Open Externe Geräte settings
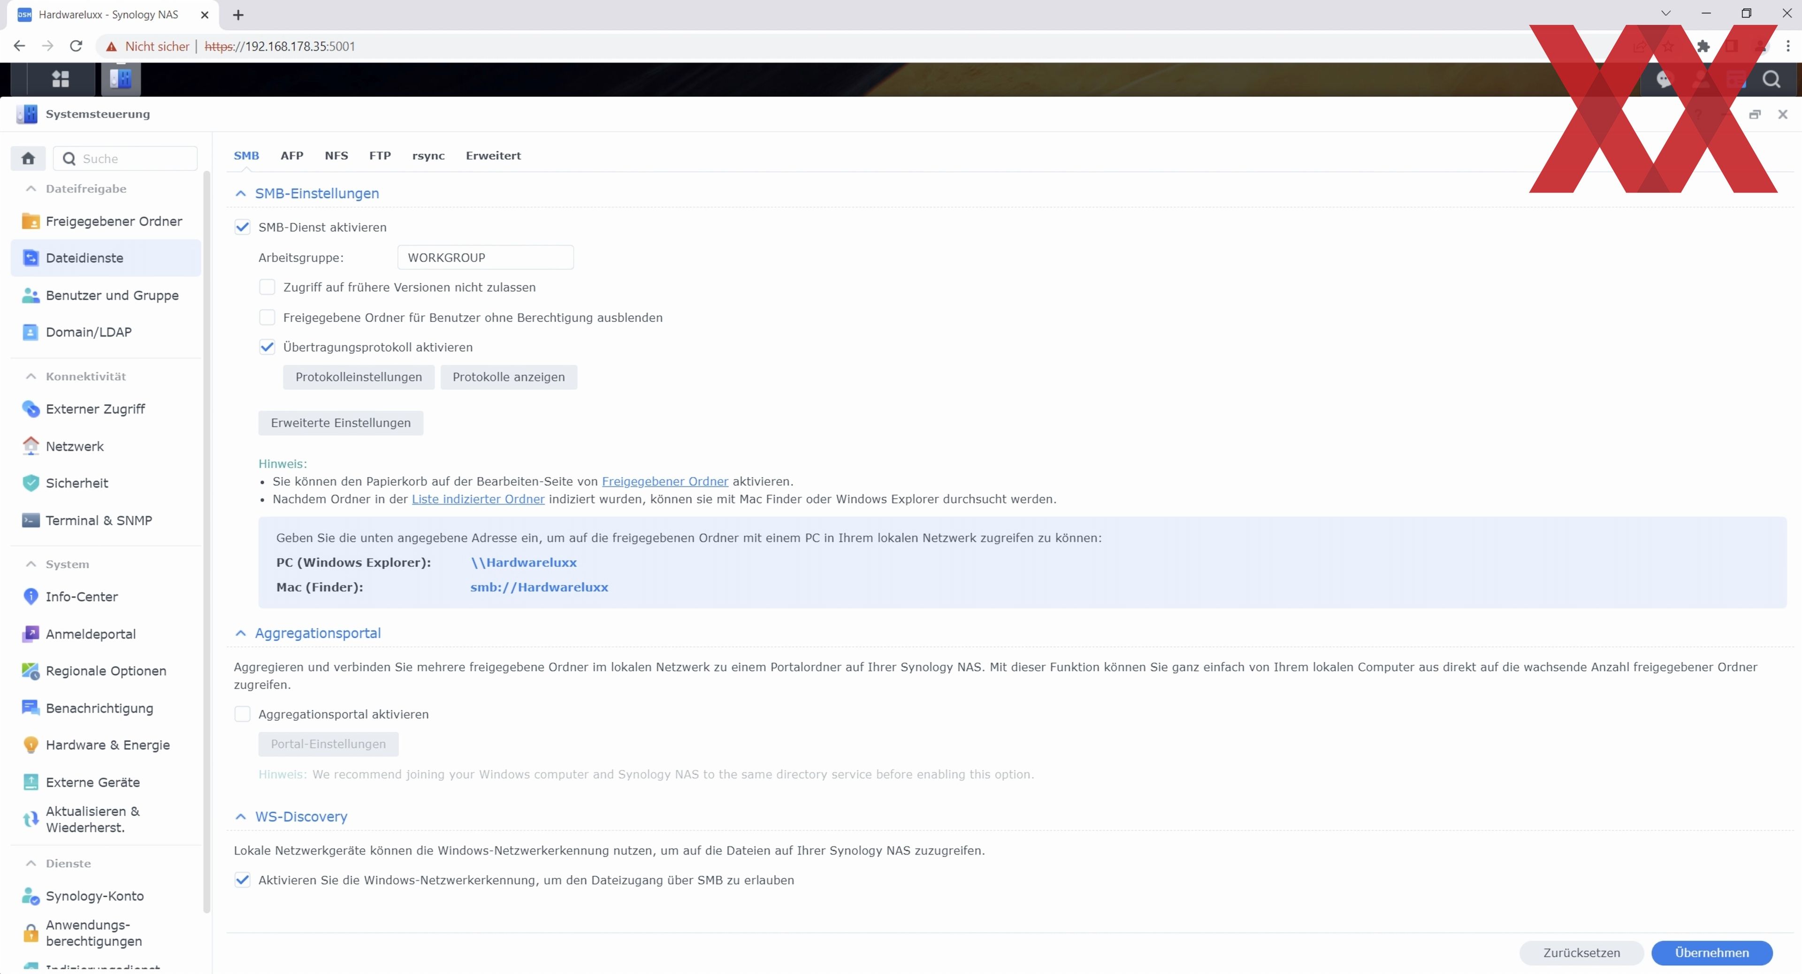The width and height of the screenshot is (1802, 974). click(x=106, y=783)
